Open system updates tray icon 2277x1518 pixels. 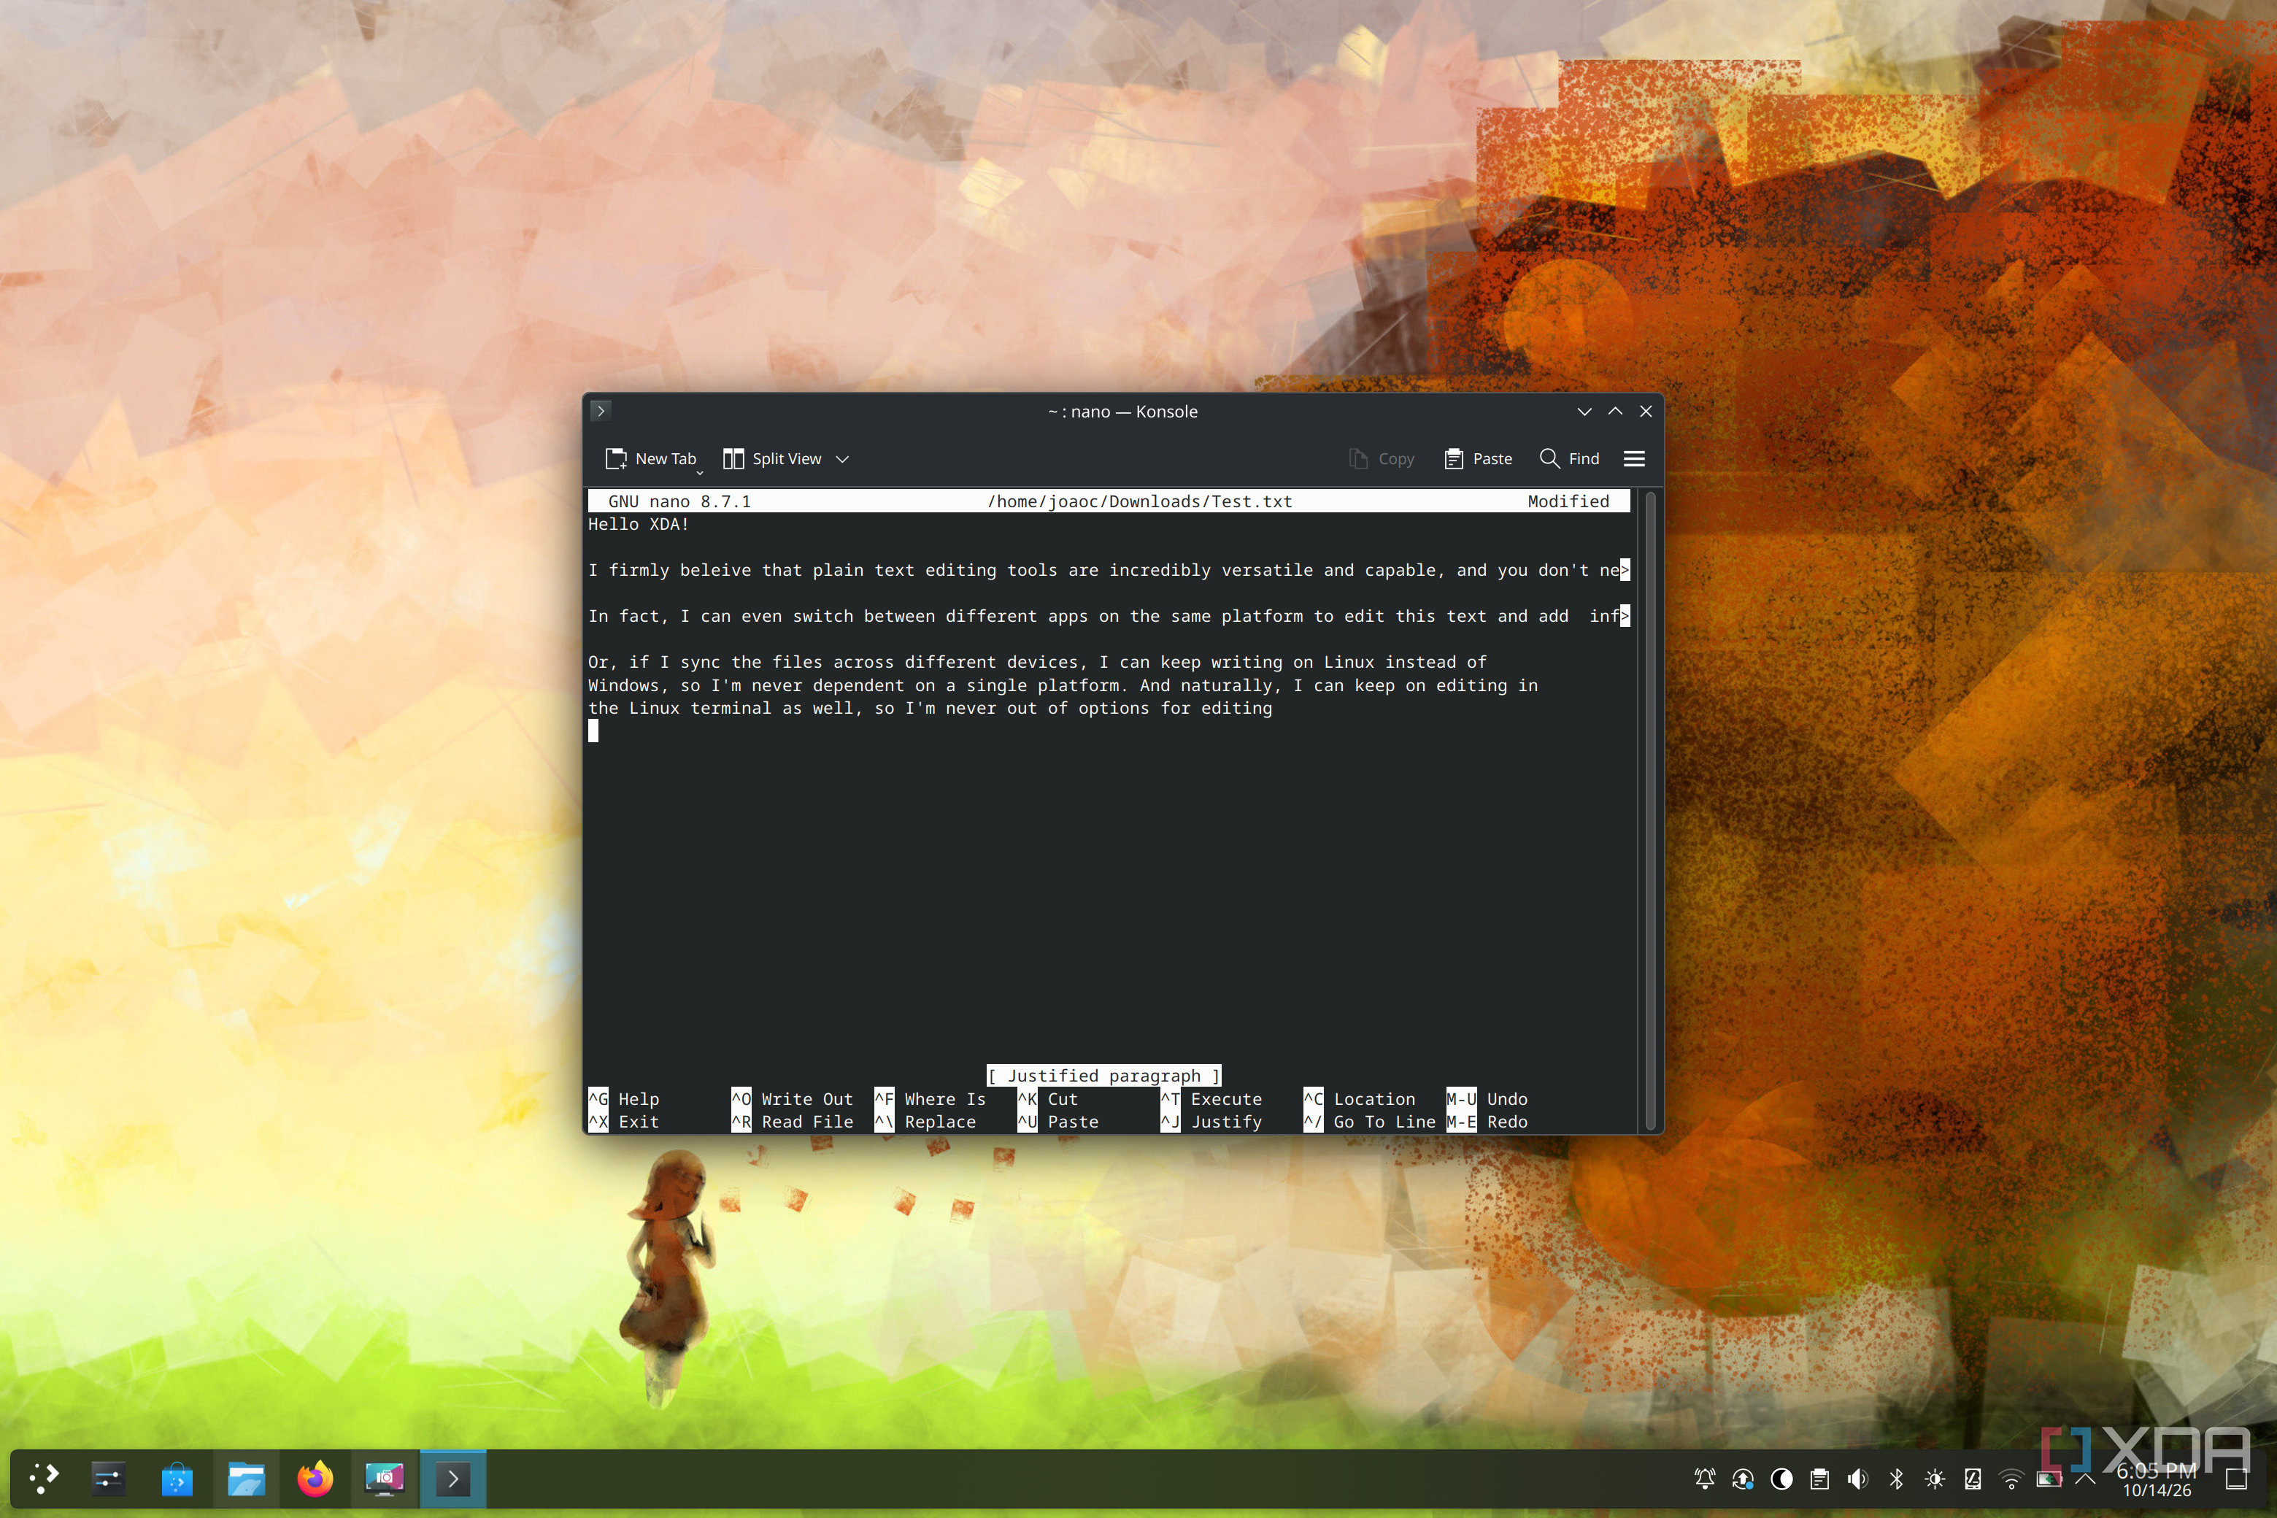1744,1479
